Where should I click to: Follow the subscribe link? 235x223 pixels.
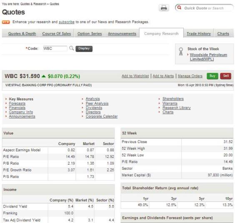(67, 22)
